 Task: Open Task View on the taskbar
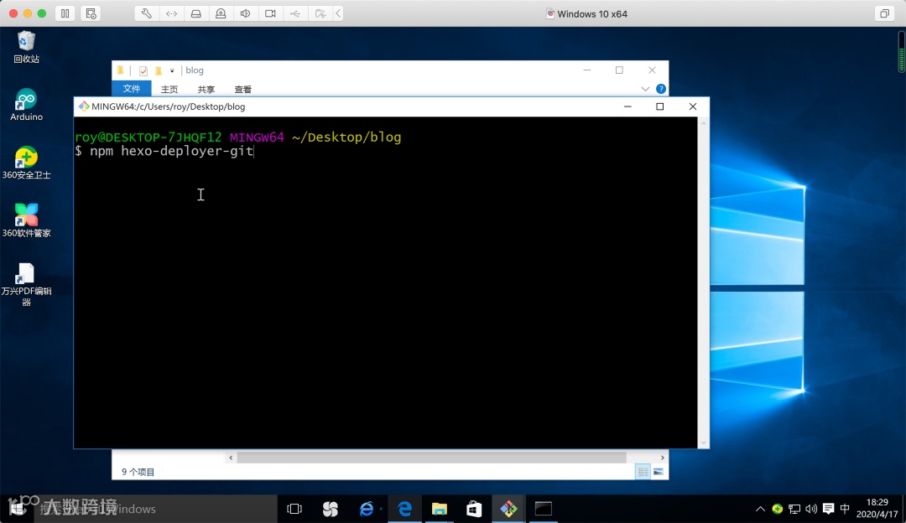tap(294, 509)
